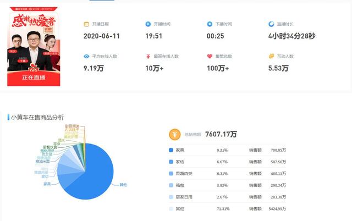This screenshot has height=221, width=352.
Task: Toggle the 箱包 legend color square
Action: (171, 185)
